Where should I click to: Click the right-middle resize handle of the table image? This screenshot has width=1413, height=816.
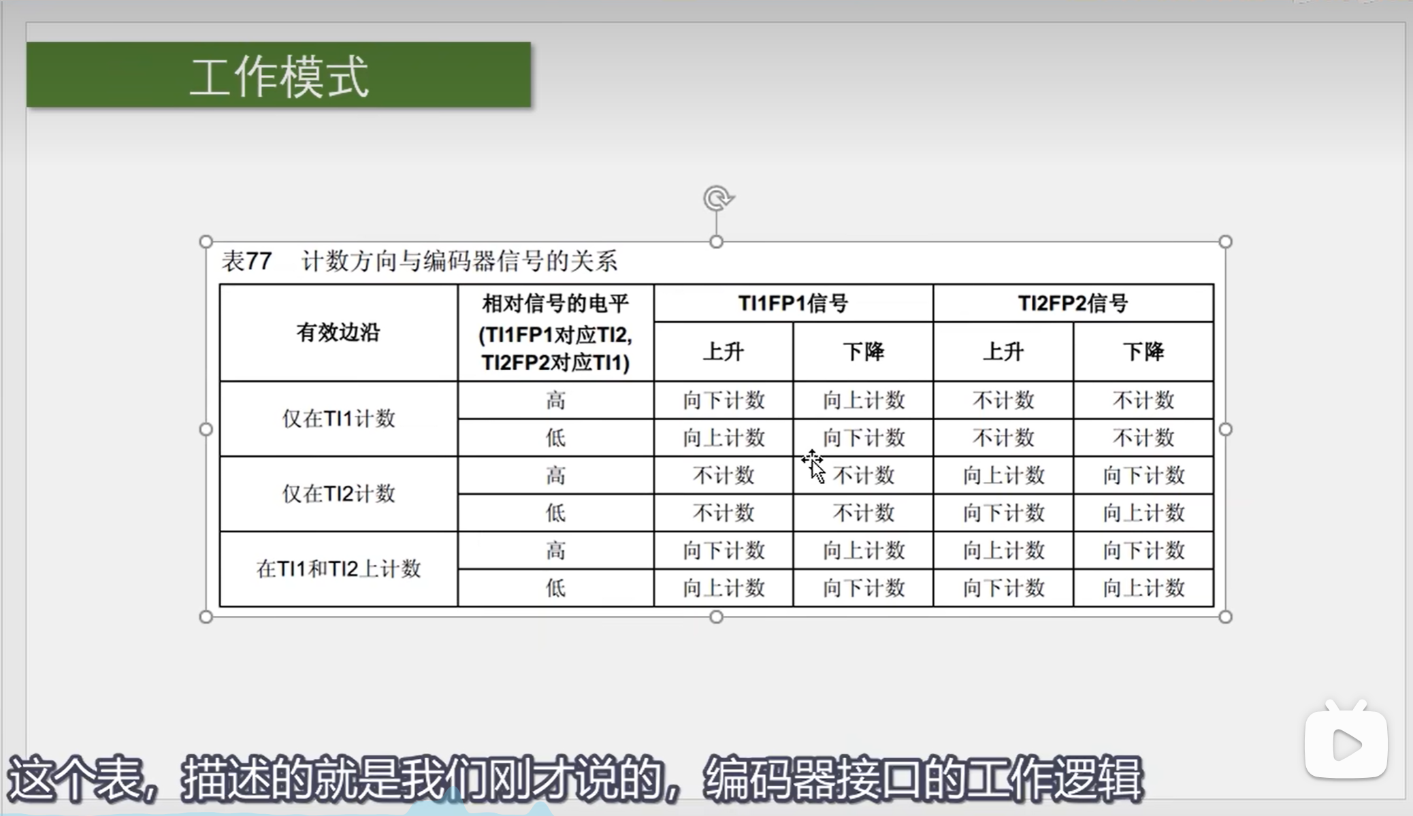(1225, 429)
